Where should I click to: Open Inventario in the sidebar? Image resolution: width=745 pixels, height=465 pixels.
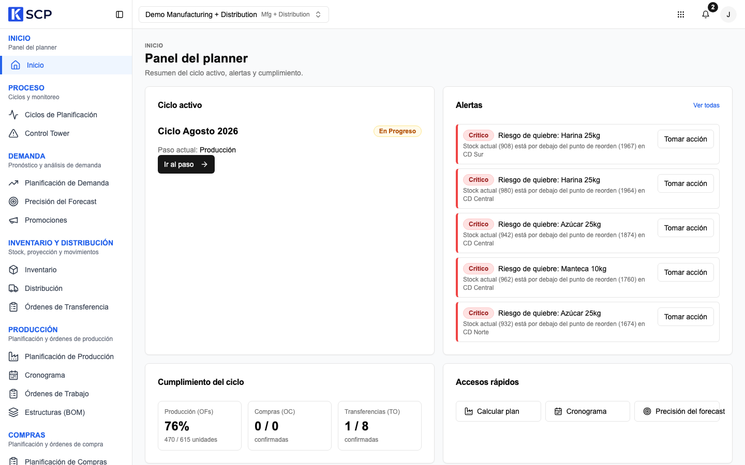pos(66,270)
